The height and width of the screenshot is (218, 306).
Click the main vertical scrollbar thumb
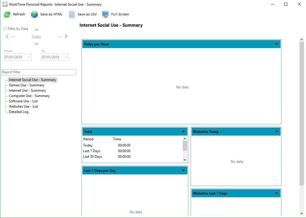[302, 113]
